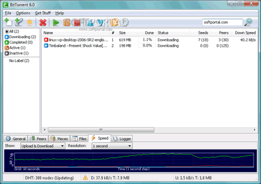Click the Create New Torrent star icon

click(30, 22)
